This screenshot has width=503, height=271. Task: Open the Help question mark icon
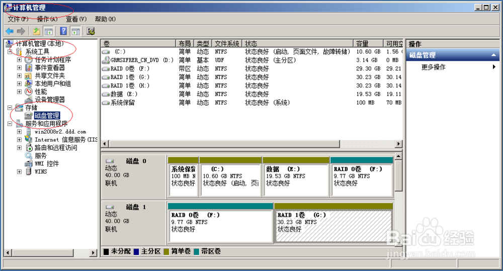pyautogui.click(x=63, y=31)
